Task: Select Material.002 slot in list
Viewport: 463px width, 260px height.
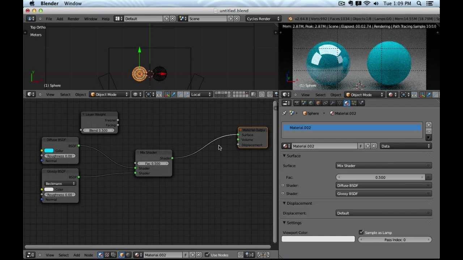Action: click(352, 128)
